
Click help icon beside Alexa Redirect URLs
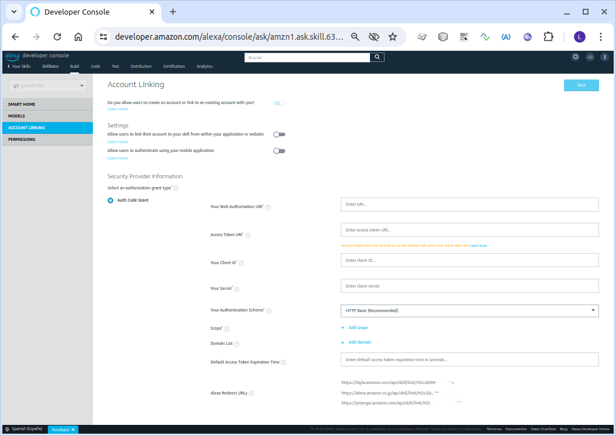point(251,393)
